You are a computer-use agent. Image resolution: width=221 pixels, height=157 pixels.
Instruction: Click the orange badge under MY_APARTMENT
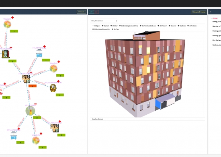coord(33,86)
